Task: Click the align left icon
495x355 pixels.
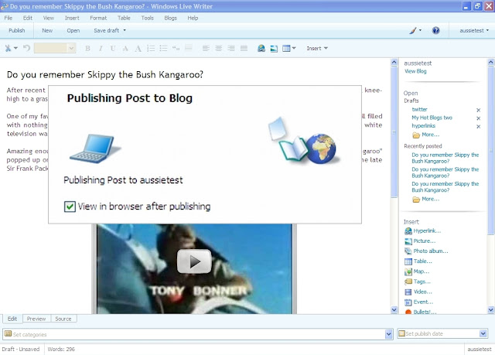Action: 206,48
